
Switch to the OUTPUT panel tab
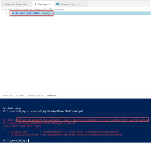tap(20, 95)
